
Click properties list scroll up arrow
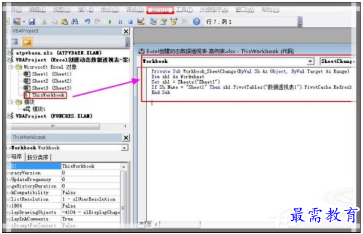[x=124, y=166]
